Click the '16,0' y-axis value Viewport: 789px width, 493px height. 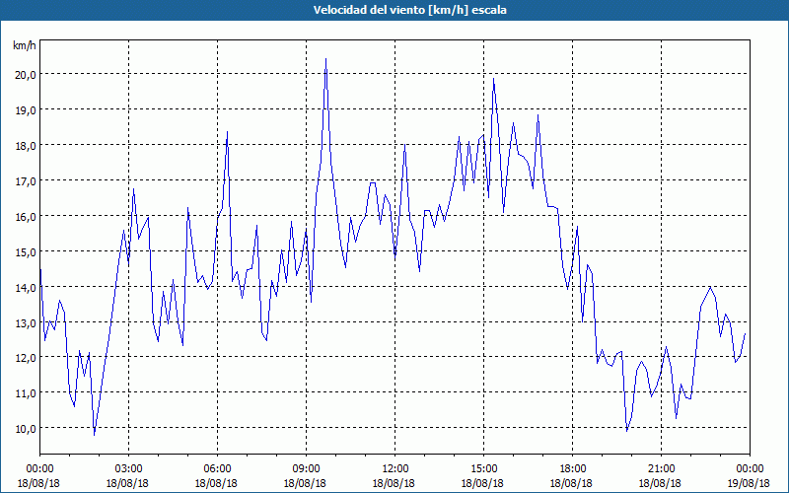pyautogui.click(x=25, y=216)
